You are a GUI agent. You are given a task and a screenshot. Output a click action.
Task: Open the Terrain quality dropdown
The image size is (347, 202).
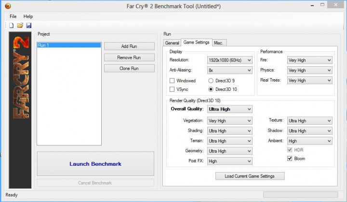[230, 141]
